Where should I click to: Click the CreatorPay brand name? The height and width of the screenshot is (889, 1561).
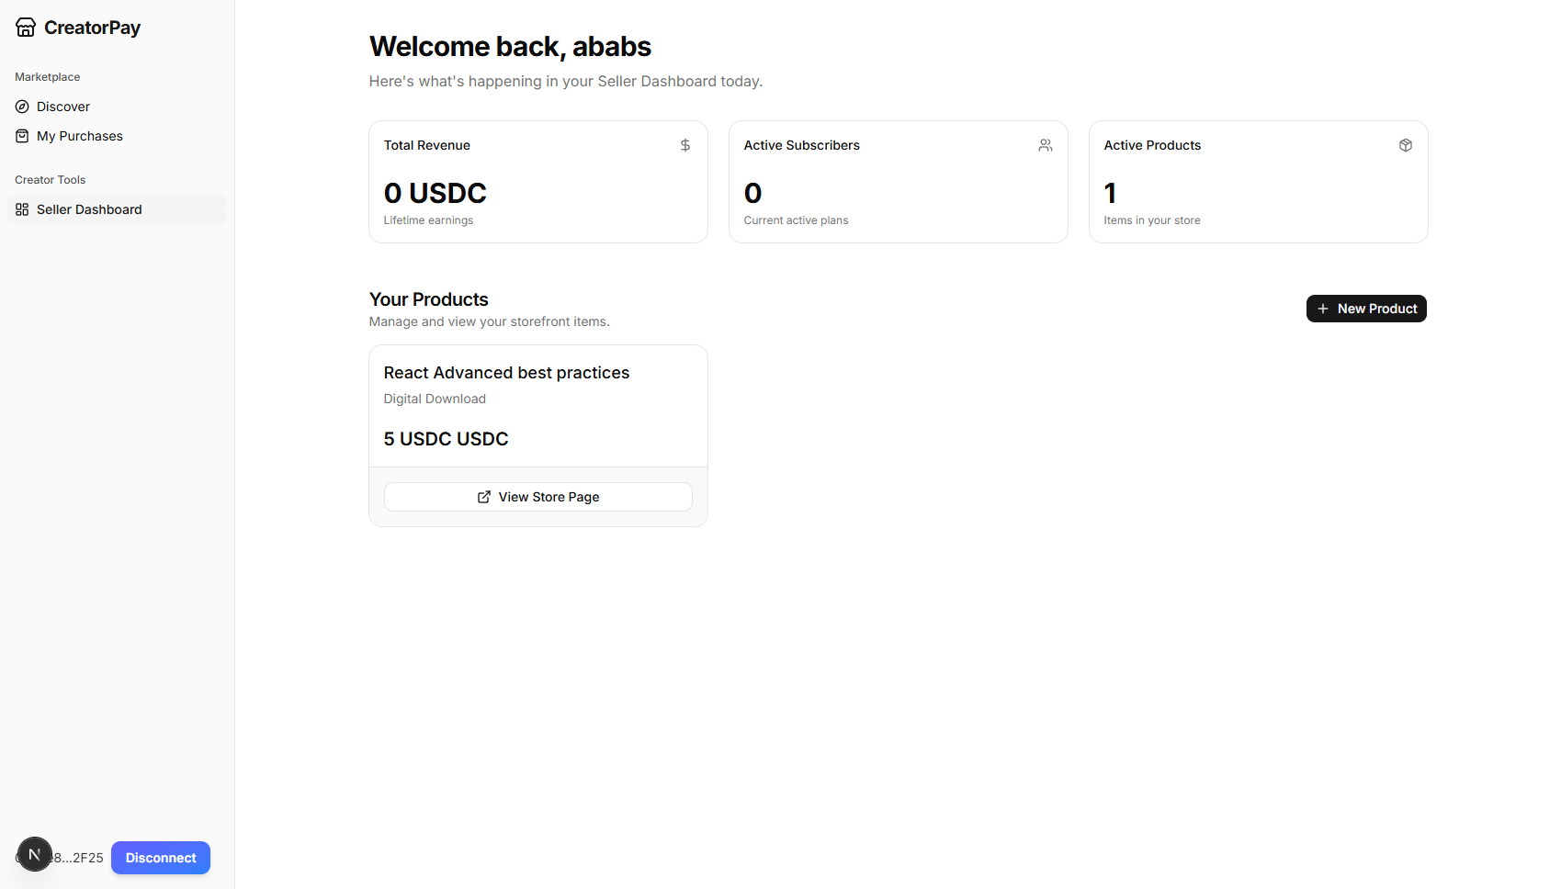coord(93,28)
